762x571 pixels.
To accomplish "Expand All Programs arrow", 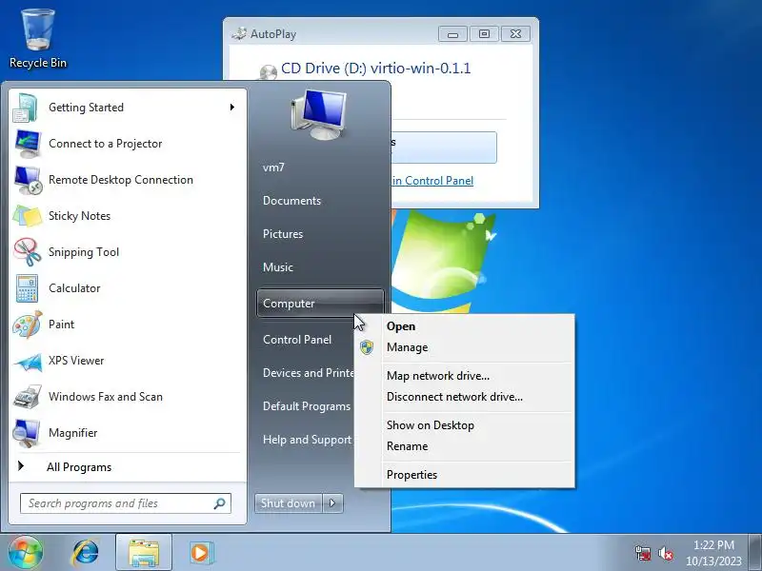I will (x=21, y=466).
